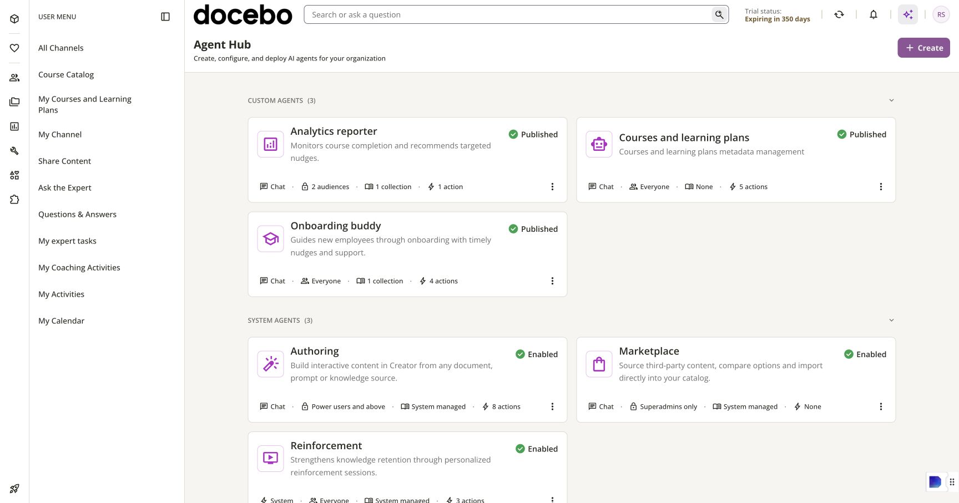Open the widgets shapes icon in the left rail
Image resolution: width=959 pixels, height=503 pixels.
pyautogui.click(x=14, y=175)
